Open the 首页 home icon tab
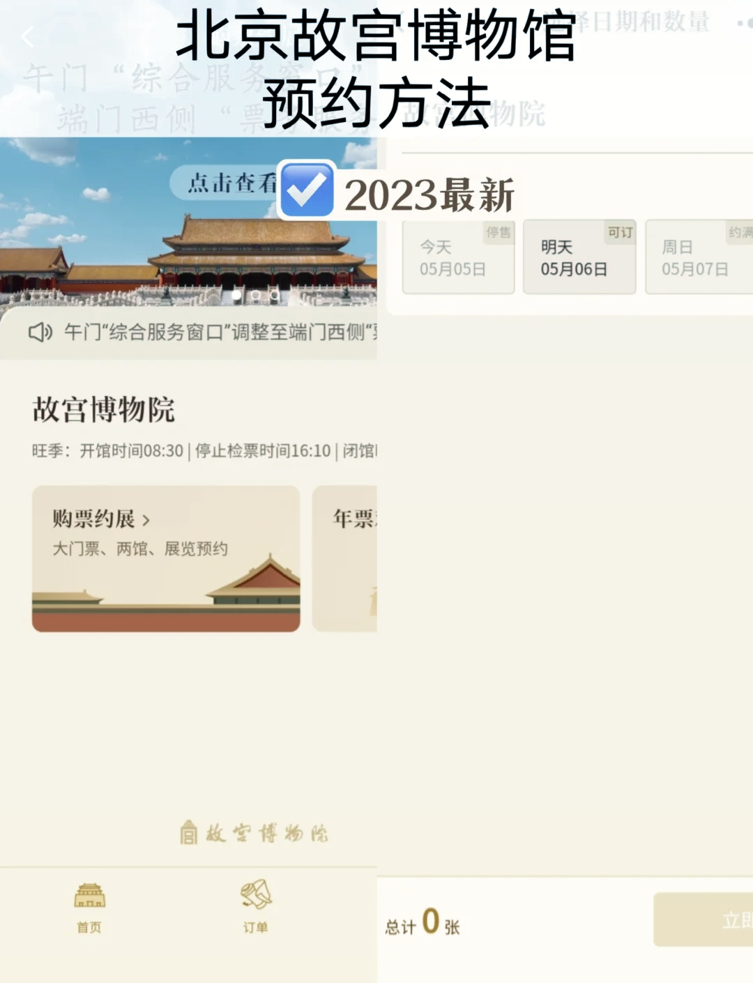 89,907
